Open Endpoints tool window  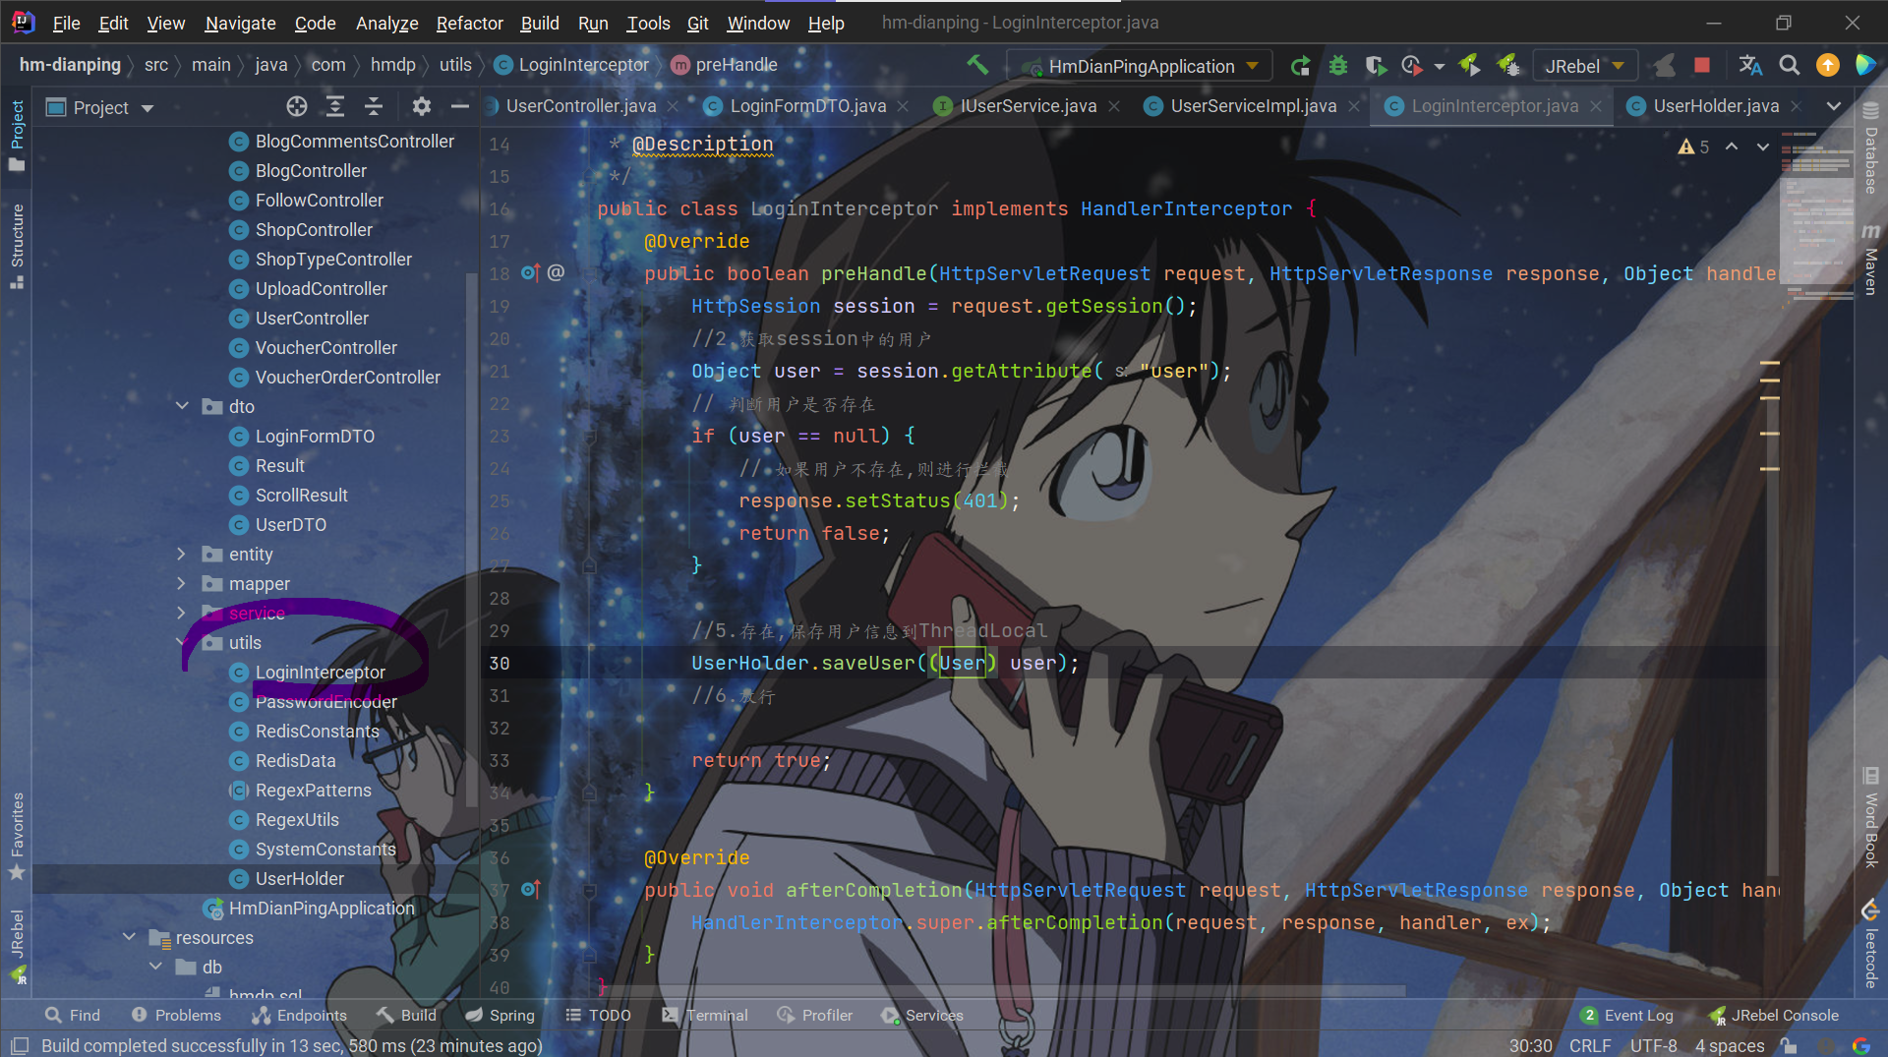300,1015
